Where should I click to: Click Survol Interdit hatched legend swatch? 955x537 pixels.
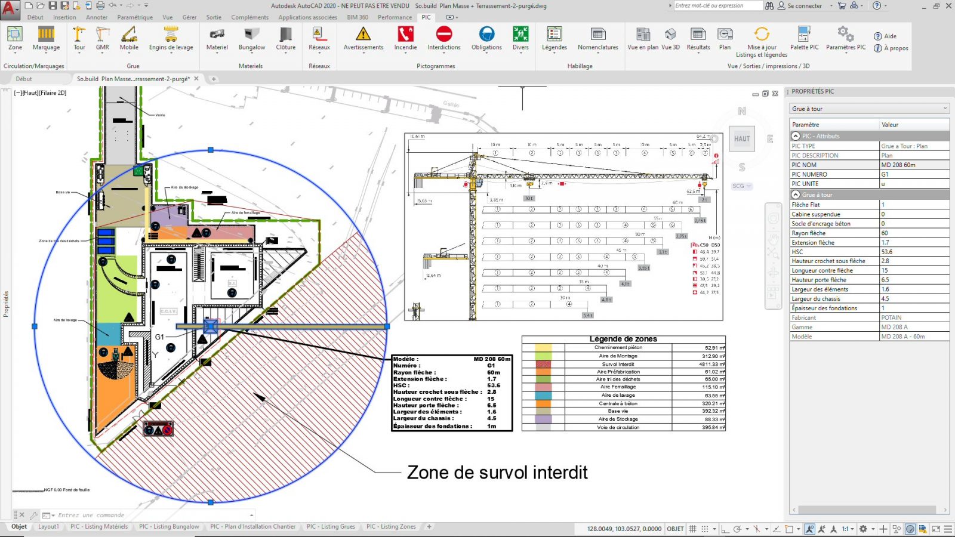543,364
